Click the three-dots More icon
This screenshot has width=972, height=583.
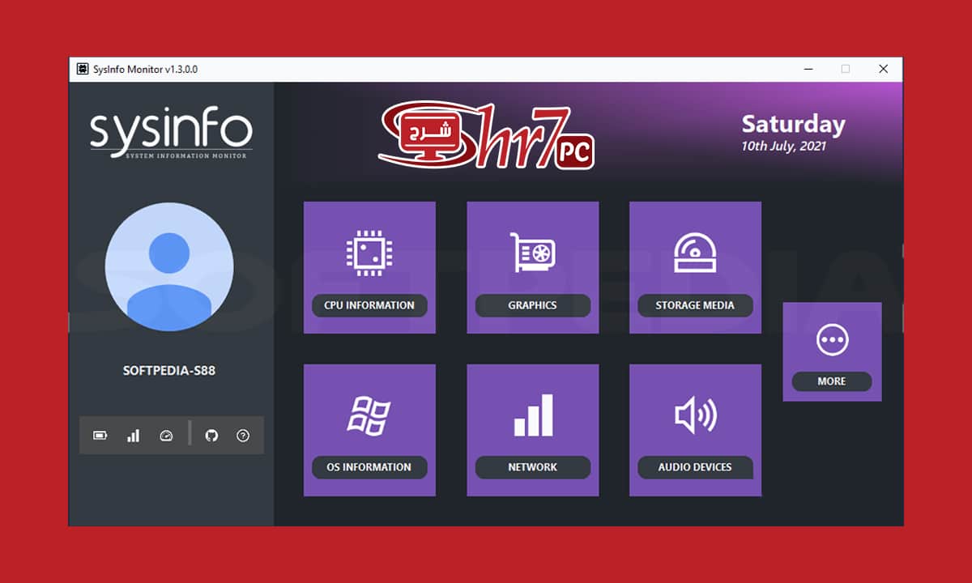pyautogui.click(x=832, y=340)
